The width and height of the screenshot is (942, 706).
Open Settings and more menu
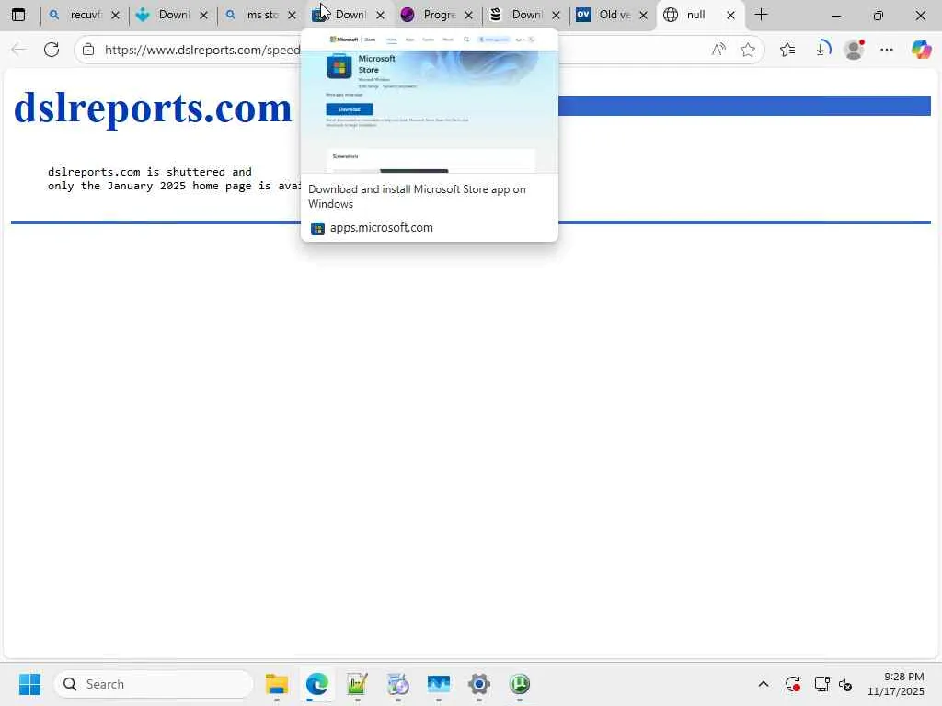tap(887, 50)
